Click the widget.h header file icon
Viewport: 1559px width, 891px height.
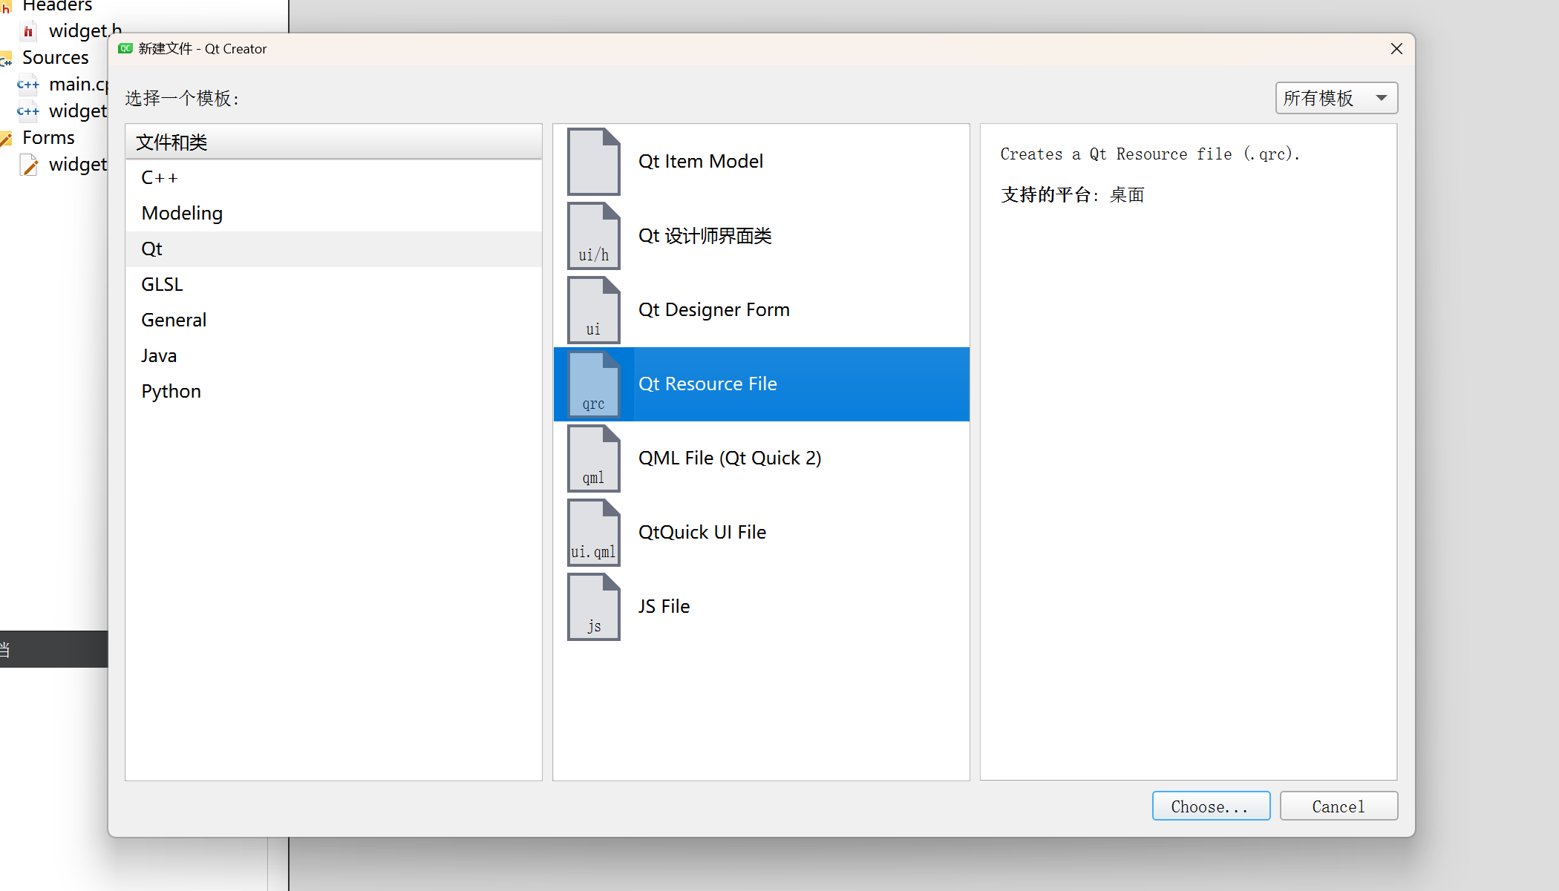(28, 31)
